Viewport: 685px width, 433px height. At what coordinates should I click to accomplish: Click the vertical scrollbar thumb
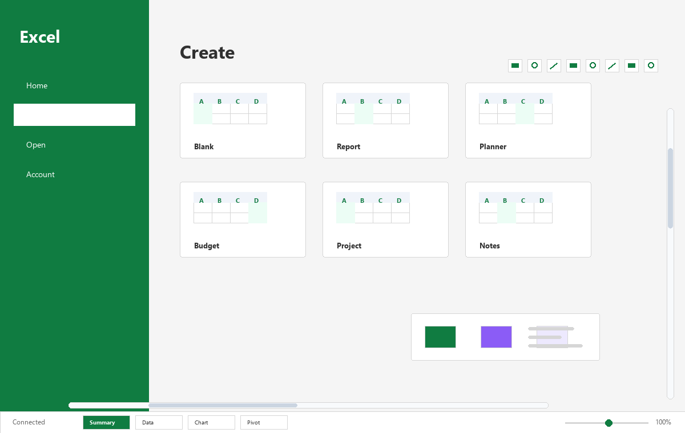(x=670, y=188)
